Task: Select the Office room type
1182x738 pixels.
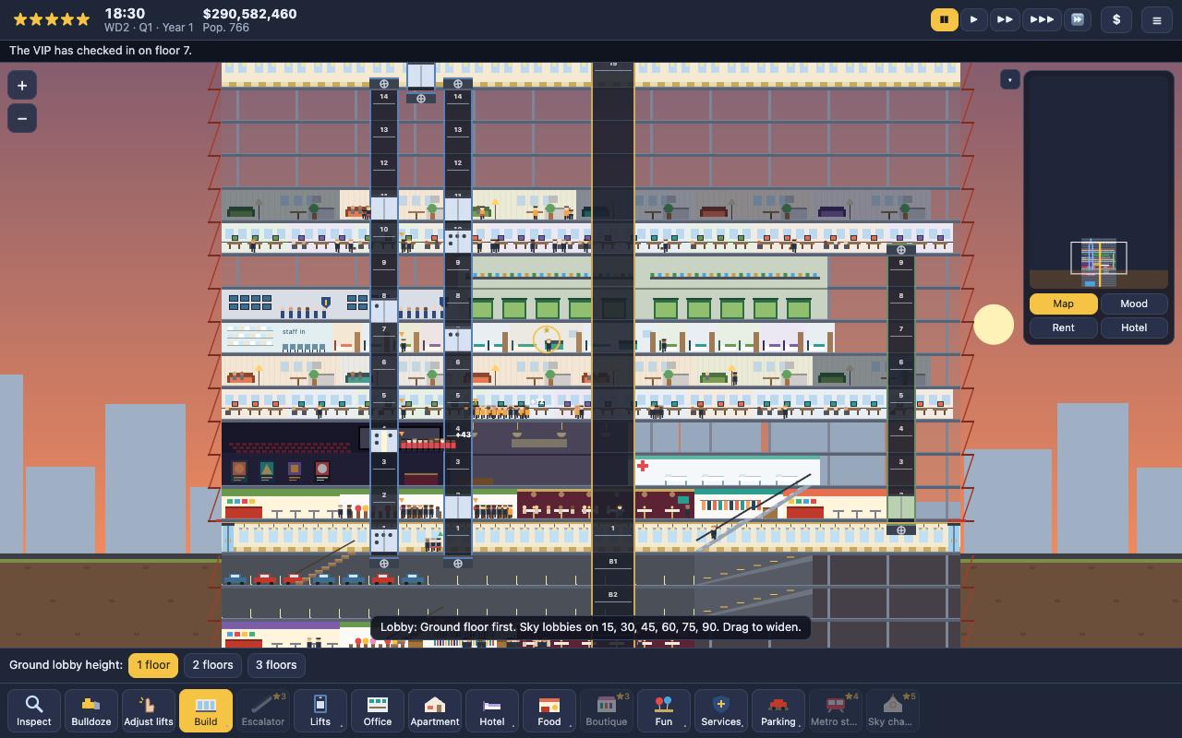Action: [x=378, y=710]
